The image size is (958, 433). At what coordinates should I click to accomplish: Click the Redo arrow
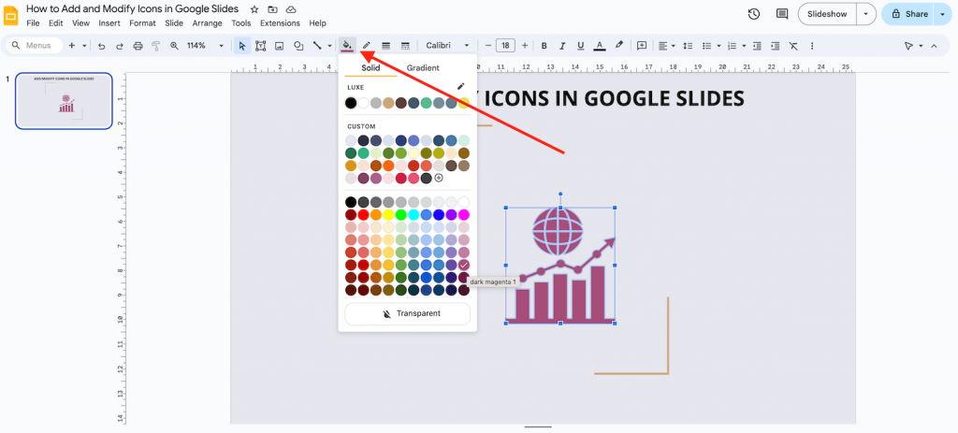[x=120, y=46]
